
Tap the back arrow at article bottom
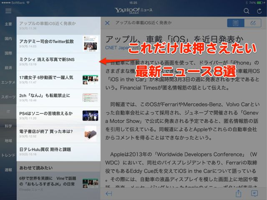(108, 193)
